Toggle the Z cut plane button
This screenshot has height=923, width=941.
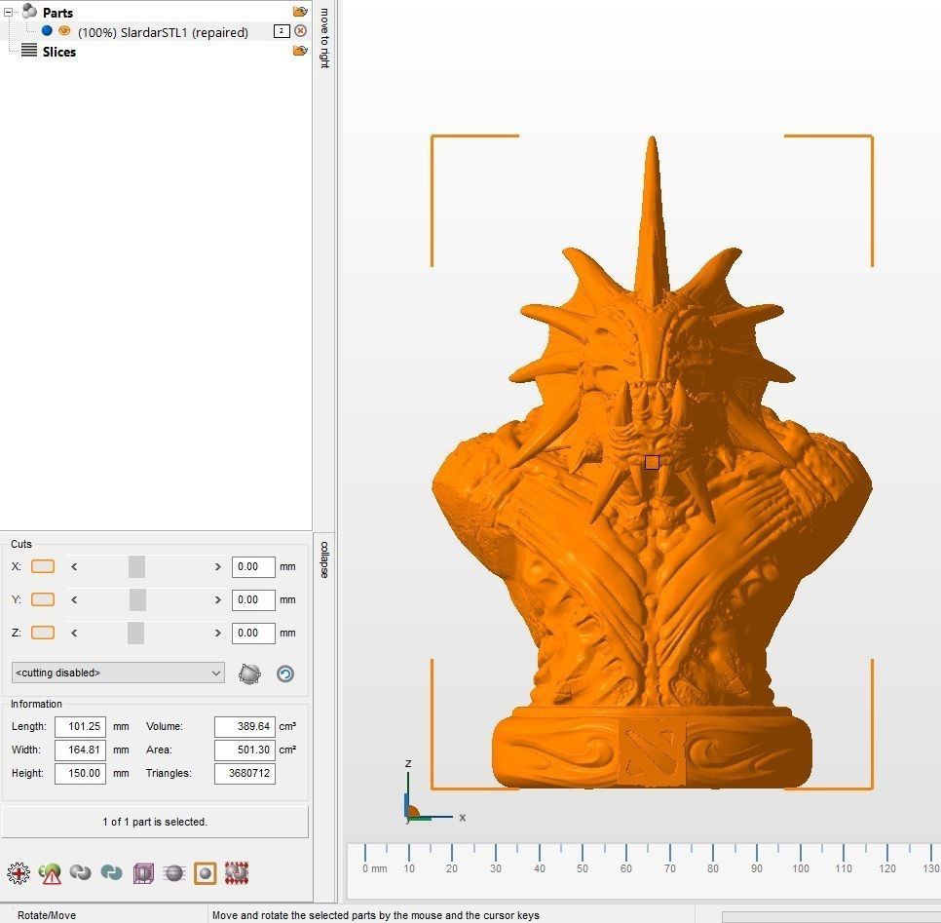click(x=43, y=633)
